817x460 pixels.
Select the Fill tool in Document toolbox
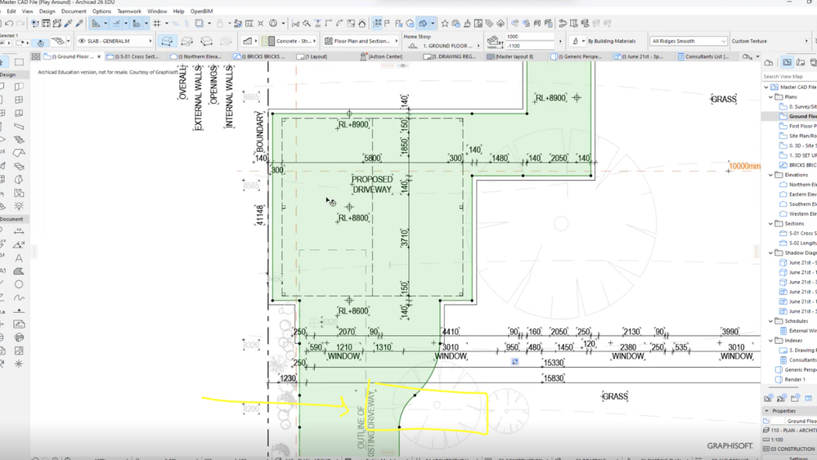19,271
